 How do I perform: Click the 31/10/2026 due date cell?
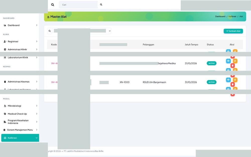(x=191, y=82)
